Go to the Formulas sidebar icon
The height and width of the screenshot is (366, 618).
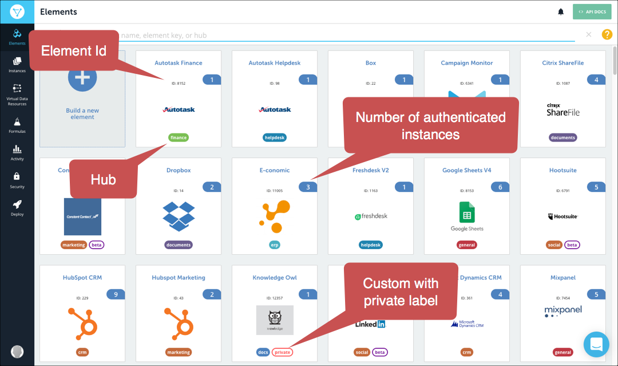coord(17,125)
